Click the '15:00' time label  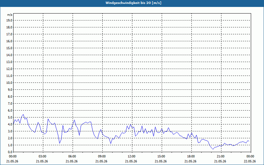tap(162, 156)
